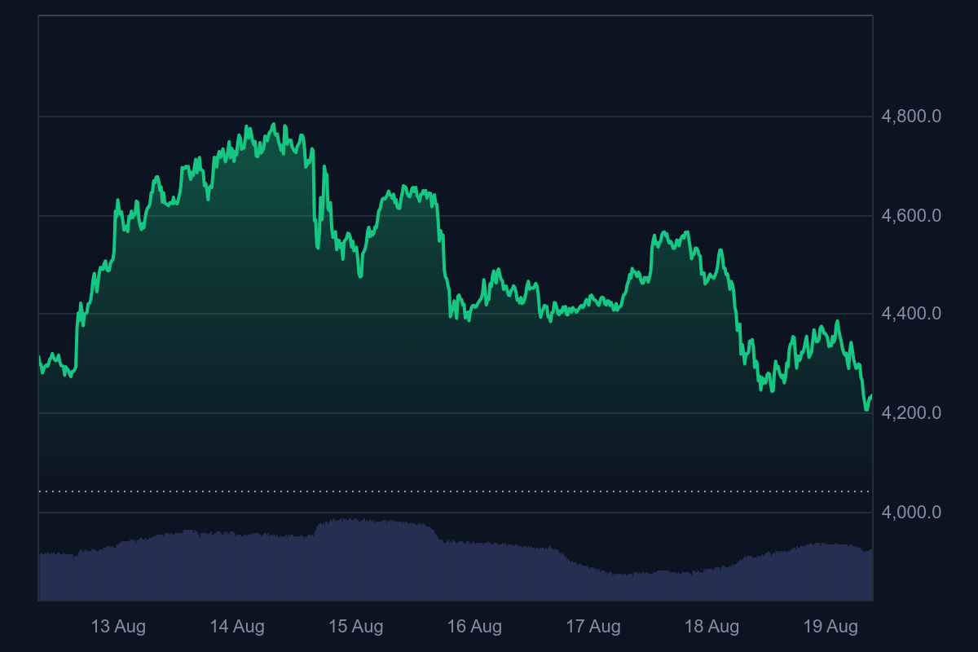Click the 4,000.0 price axis label
The image size is (978, 652).
[x=911, y=513]
